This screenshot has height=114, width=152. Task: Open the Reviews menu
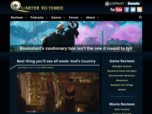click(x=17, y=17)
